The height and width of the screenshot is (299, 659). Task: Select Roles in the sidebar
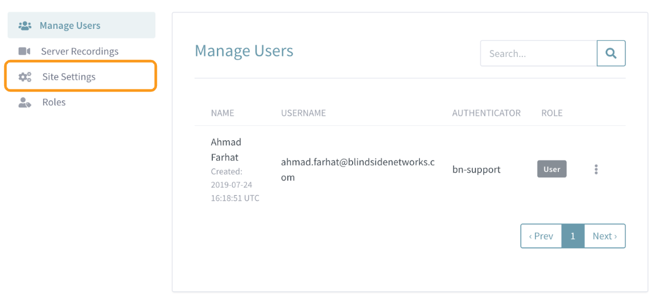[x=81, y=102]
